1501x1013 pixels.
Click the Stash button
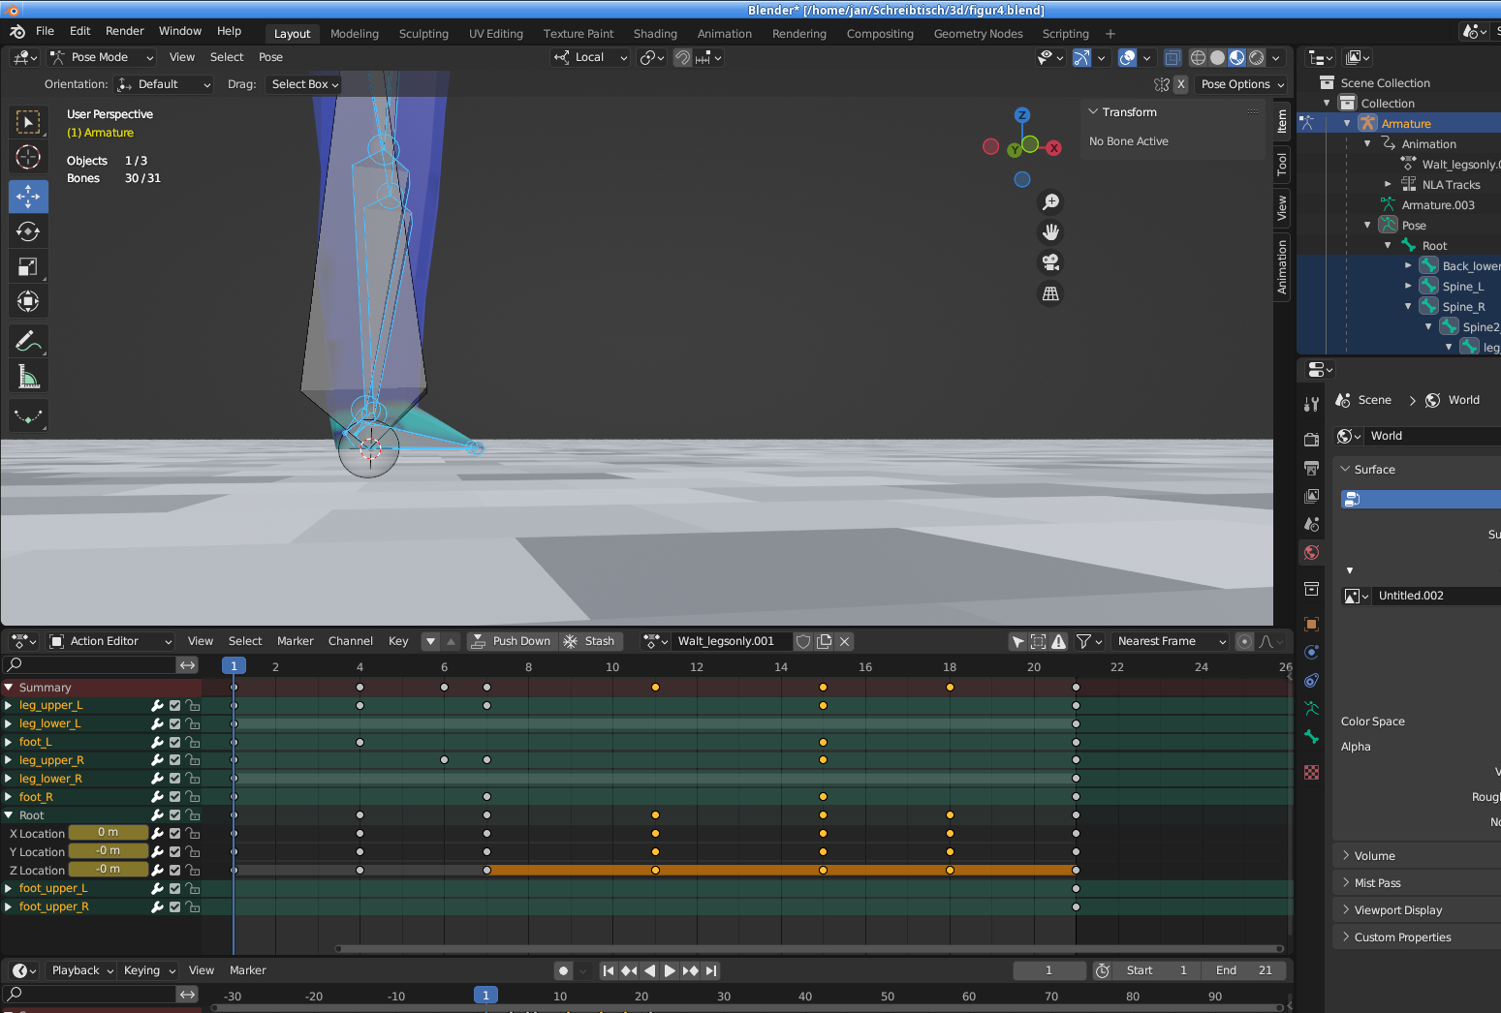pos(589,641)
